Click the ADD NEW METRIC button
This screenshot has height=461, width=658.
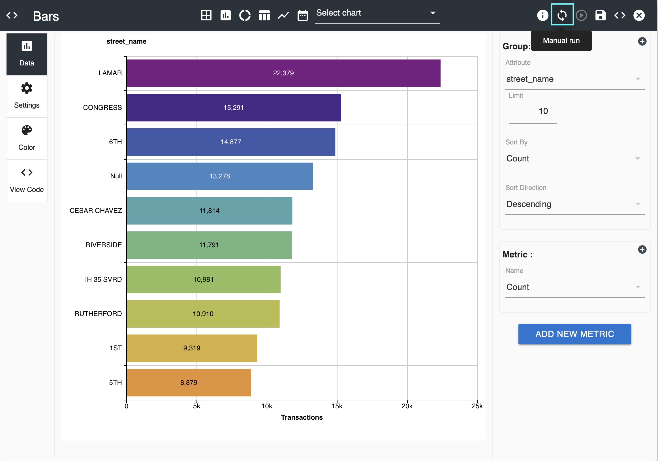point(574,334)
